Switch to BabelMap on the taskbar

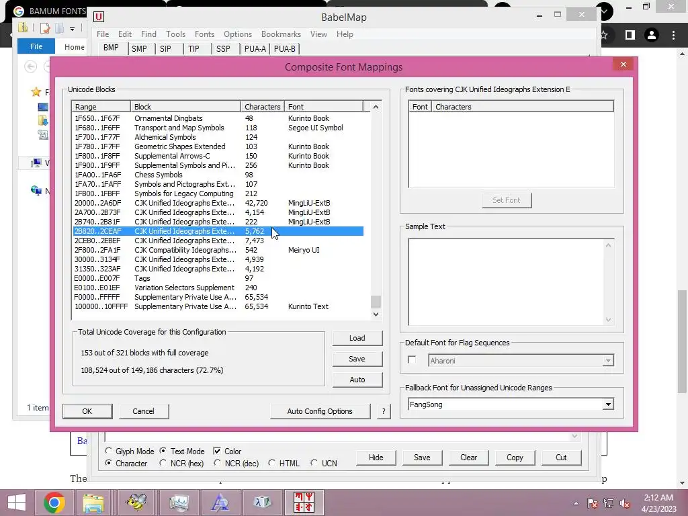[x=304, y=503]
